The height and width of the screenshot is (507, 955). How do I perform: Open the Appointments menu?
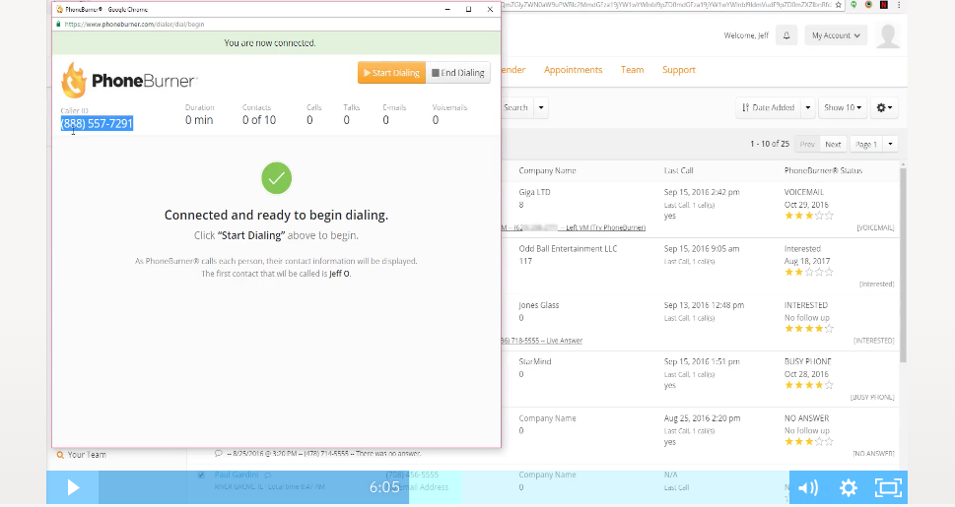coord(574,69)
